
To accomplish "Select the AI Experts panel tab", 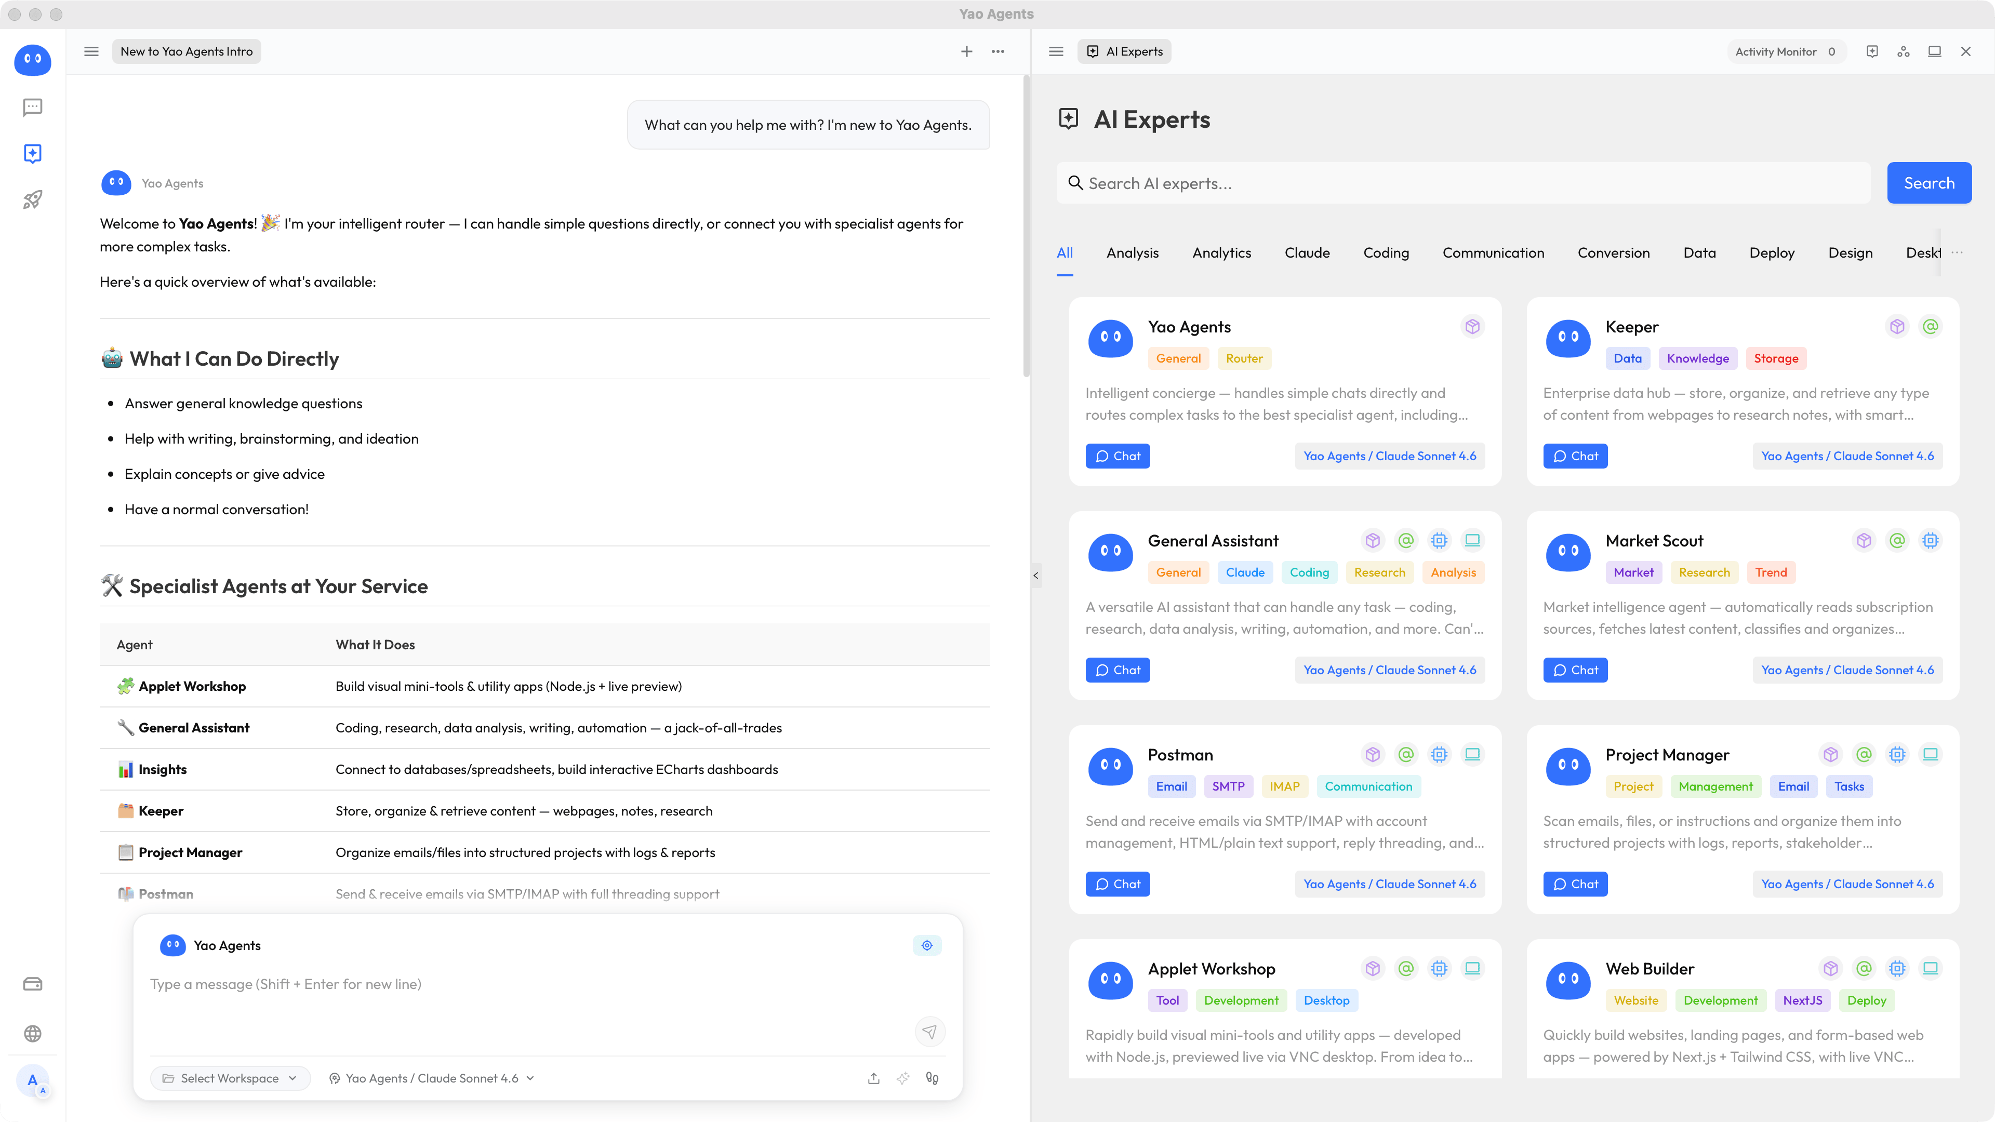I will [1124, 51].
